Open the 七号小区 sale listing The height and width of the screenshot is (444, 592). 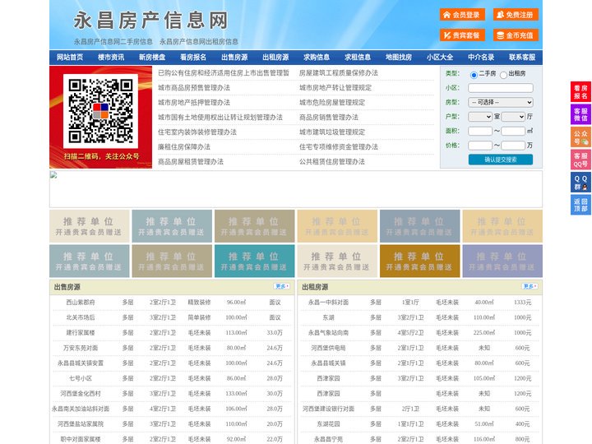point(81,378)
